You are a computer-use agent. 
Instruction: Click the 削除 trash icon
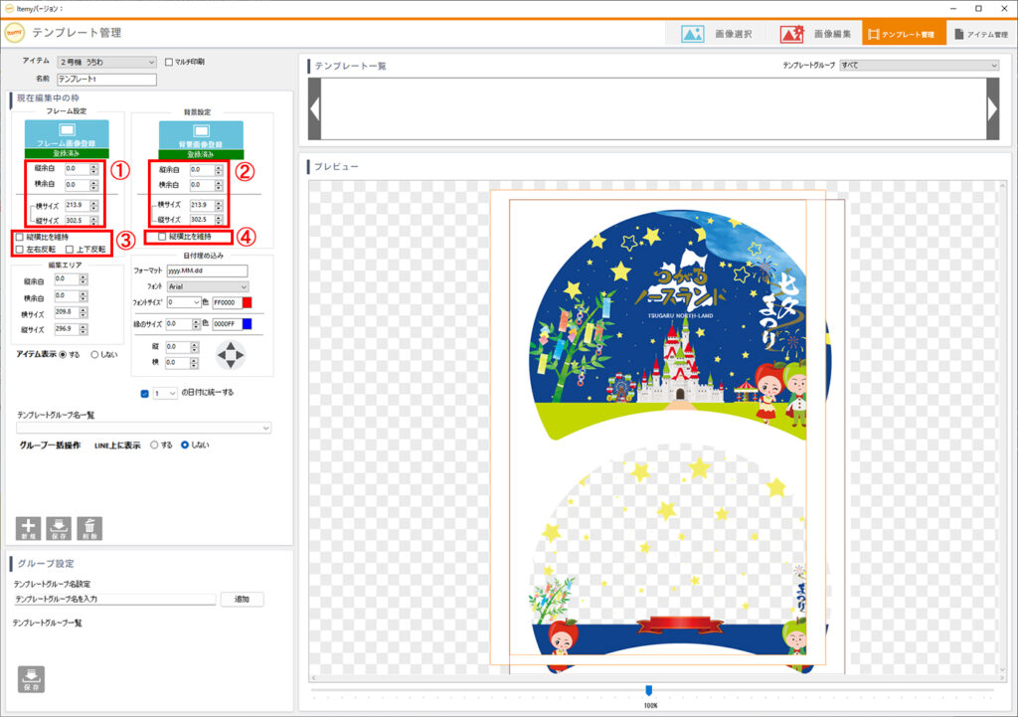[x=89, y=528]
